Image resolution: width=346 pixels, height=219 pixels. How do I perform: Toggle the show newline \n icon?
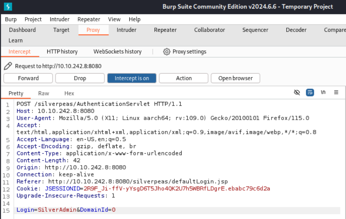(x=323, y=92)
